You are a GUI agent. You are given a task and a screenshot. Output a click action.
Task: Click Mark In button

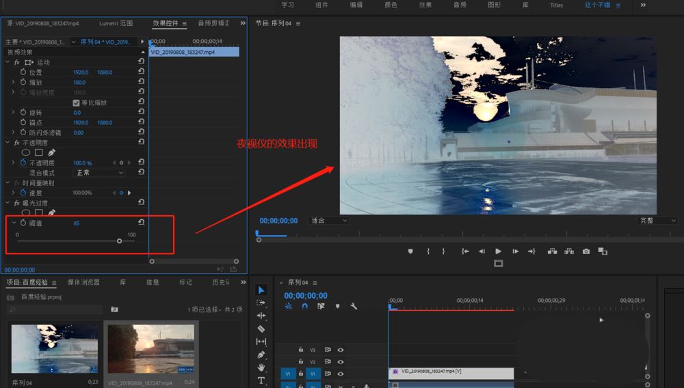coord(428,251)
